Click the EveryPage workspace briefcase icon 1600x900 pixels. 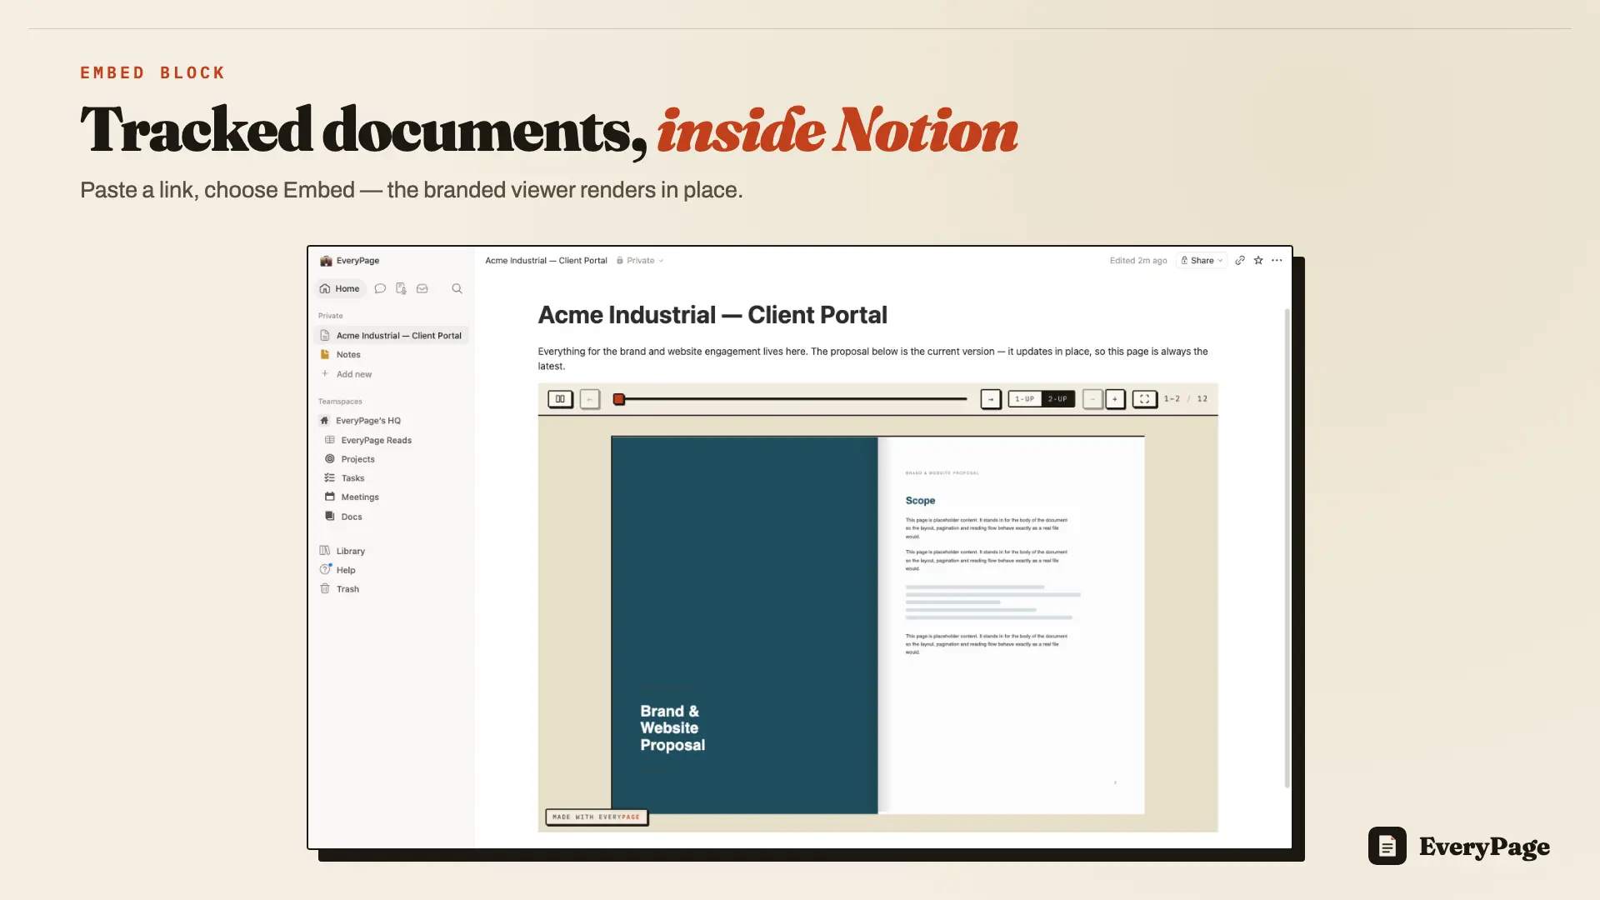pyautogui.click(x=326, y=261)
